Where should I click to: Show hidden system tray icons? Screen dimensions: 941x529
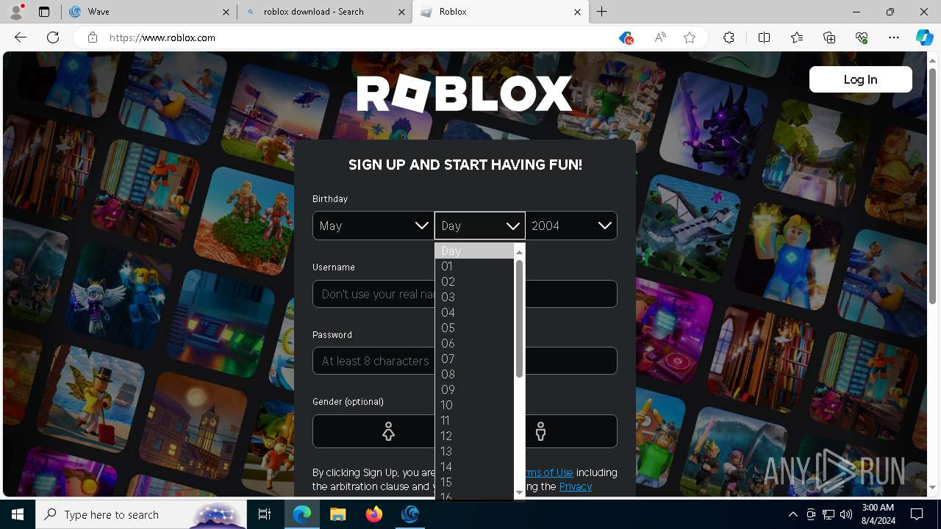pyautogui.click(x=792, y=514)
